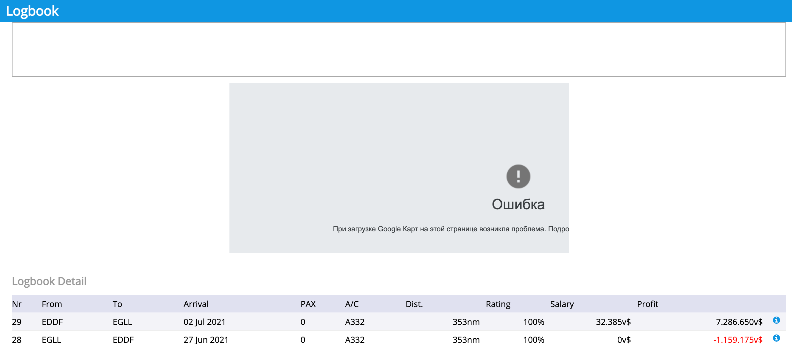Viewport: 792px width, 344px height.
Task: Click red profit value -1.159.175v$
Action: pyautogui.click(x=737, y=340)
